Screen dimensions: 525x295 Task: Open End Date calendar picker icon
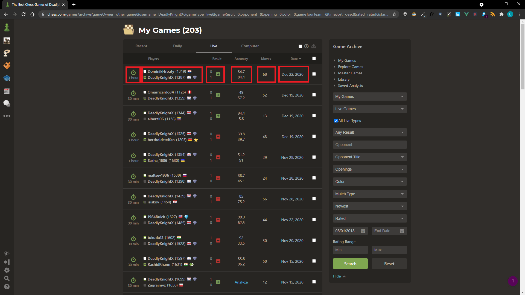click(x=402, y=231)
